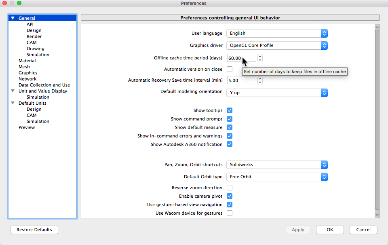Select Material in the preferences tree

[x=27, y=61]
